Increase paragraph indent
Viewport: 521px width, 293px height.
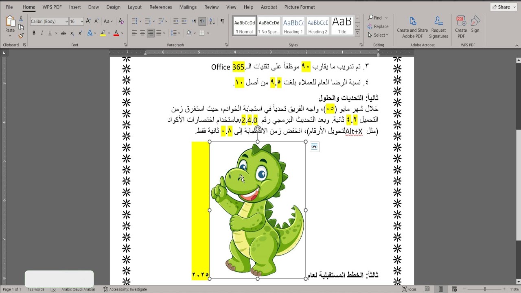coord(185,21)
